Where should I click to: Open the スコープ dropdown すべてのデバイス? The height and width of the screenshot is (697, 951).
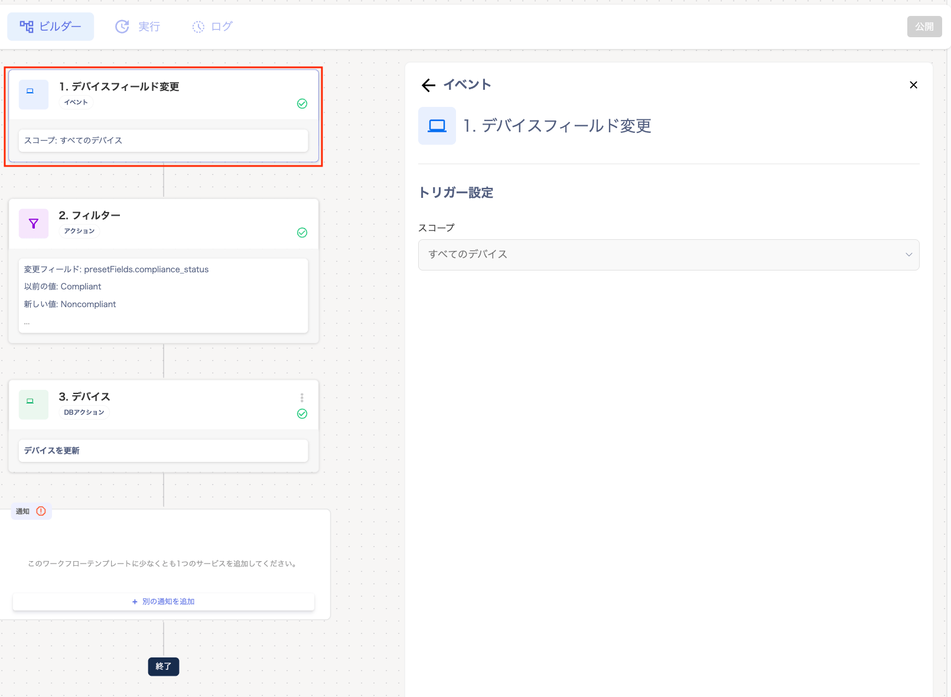pyautogui.click(x=669, y=255)
